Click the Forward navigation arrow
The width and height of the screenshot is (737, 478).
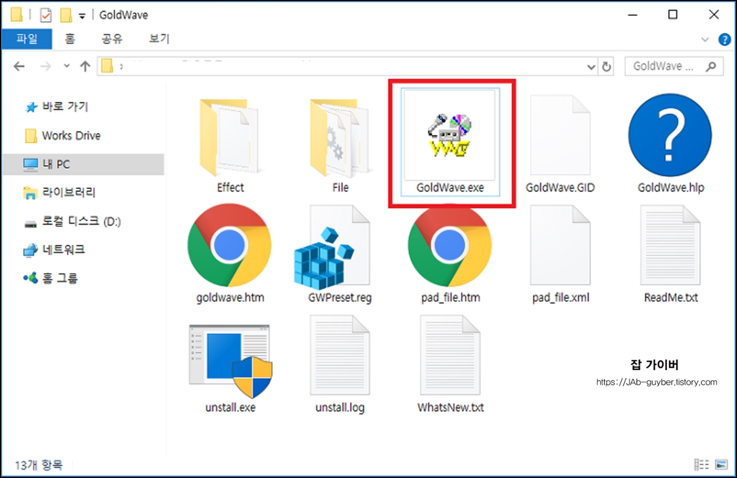pos(46,67)
